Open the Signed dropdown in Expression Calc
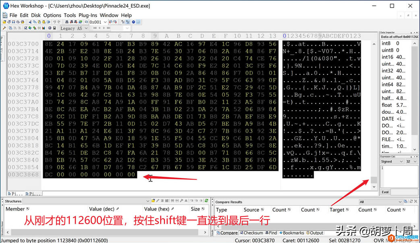 (x=401, y=161)
